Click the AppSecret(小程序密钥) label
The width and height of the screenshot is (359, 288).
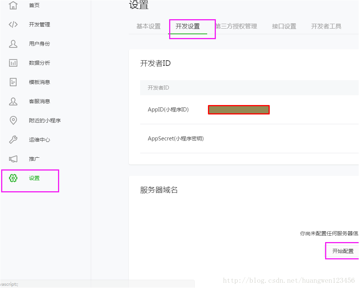(176, 139)
